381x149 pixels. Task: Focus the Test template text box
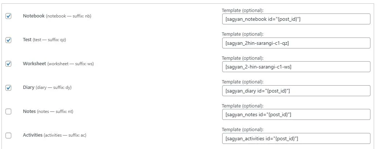click(x=296, y=43)
